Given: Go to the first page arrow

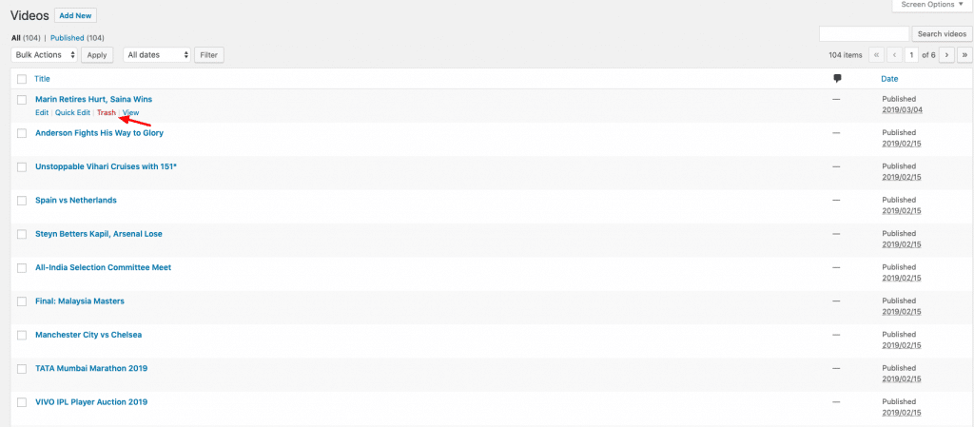Looking at the screenshot, I should [876, 54].
